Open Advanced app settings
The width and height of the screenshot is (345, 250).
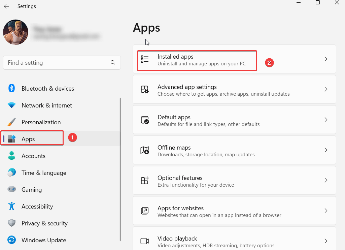[234, 89]
